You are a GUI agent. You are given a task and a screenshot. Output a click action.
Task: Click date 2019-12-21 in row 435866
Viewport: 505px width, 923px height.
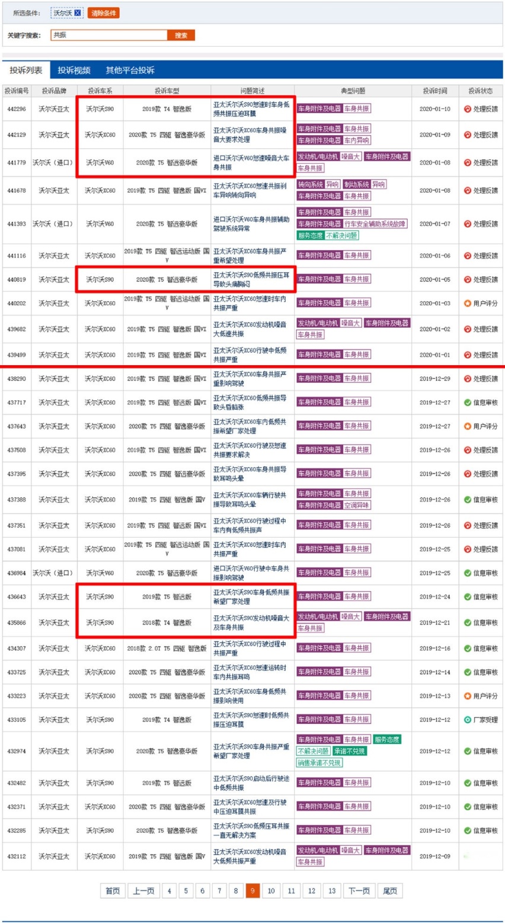[x=435, y=622]
